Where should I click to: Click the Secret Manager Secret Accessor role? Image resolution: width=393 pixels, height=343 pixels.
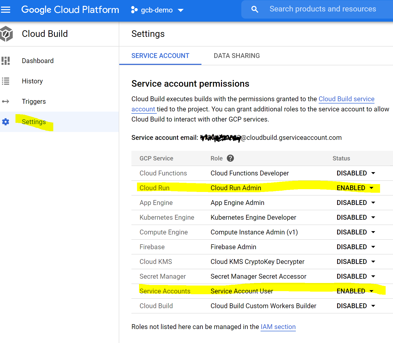point(258,276)
